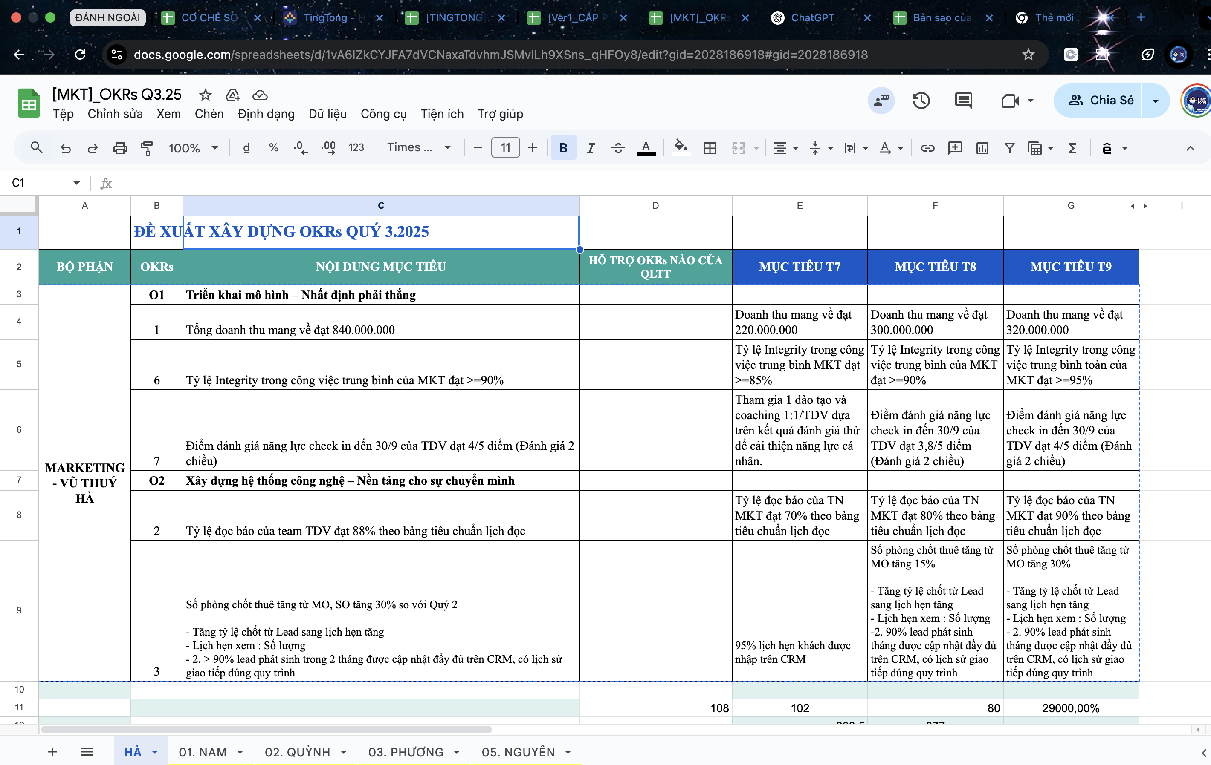Click the font size input field
Image resolution: width=1211 pixels, height=765 pixels.
[x=505, y=148]
